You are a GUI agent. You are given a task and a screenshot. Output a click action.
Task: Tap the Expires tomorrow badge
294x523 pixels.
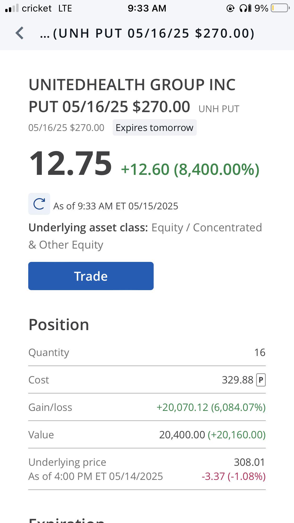pos(154,128)
